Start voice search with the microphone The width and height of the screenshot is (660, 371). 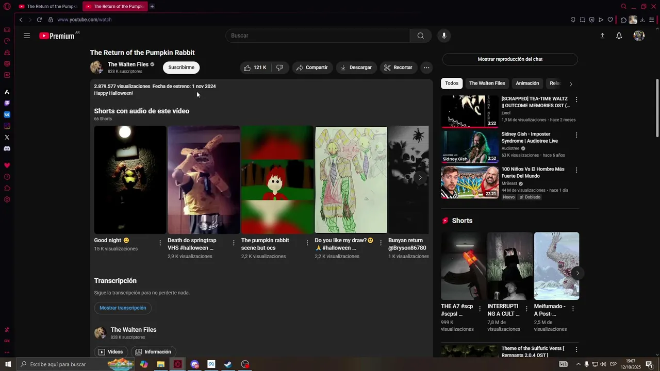444,36
